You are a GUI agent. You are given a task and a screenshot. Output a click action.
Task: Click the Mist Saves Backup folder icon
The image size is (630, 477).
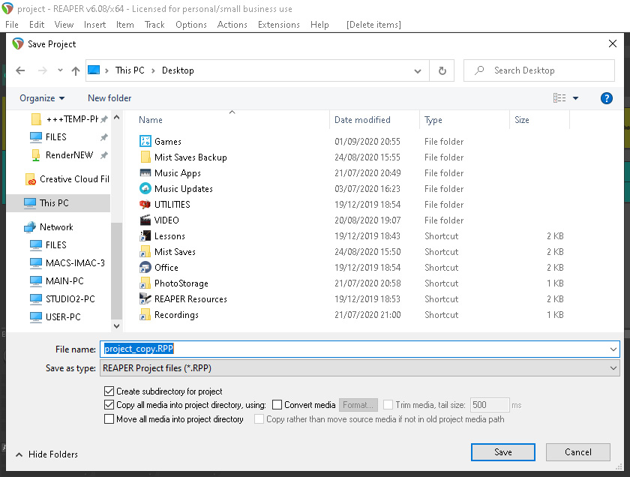coord(145,157)
